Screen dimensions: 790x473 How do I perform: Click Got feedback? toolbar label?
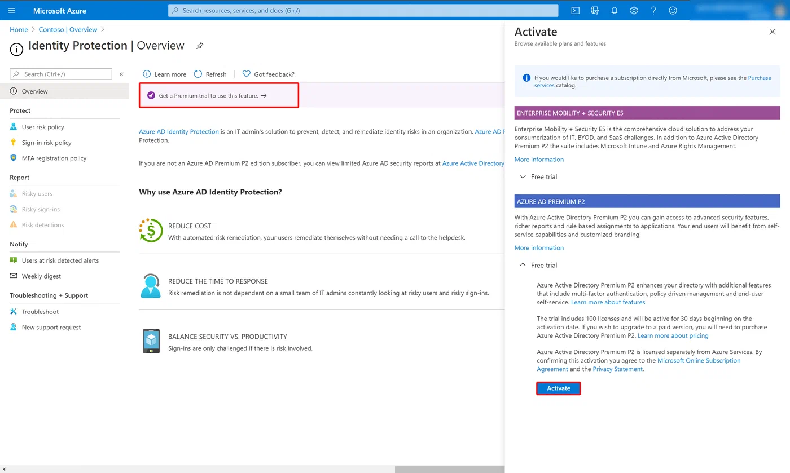[274, 74]
